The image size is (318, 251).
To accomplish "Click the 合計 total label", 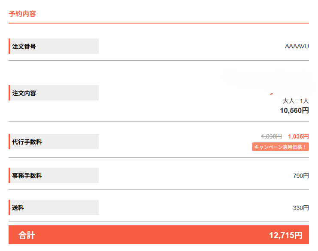I will click(27, 235).
